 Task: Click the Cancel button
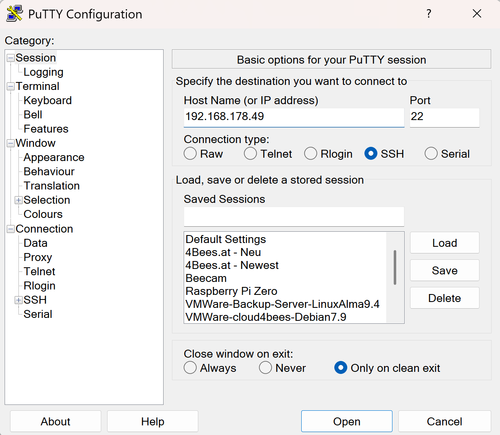[444, 421]
